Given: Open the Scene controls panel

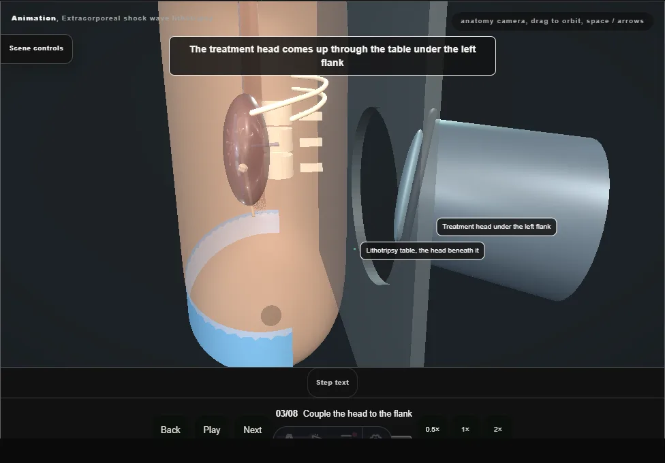Looking at the screenshot, I should pos(36,49).
